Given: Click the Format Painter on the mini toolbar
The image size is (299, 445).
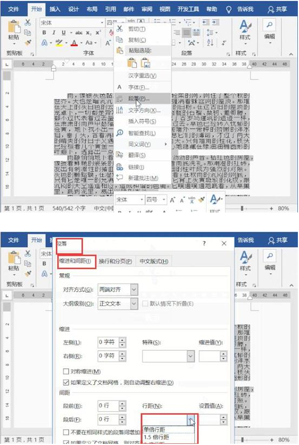Looking at the screenshot, I should [x=201, y=200].
